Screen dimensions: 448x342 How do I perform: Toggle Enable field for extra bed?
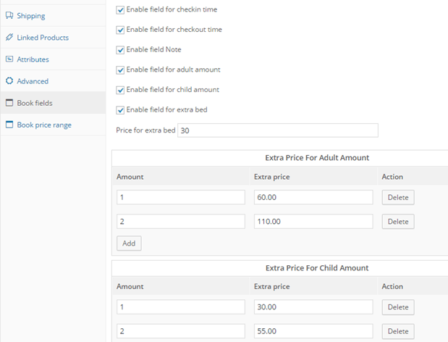[x=120, y=110]
